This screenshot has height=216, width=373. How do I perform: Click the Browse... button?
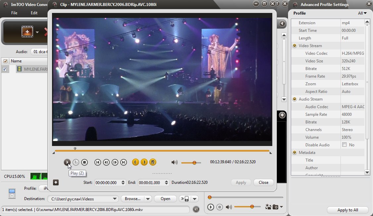133,199
